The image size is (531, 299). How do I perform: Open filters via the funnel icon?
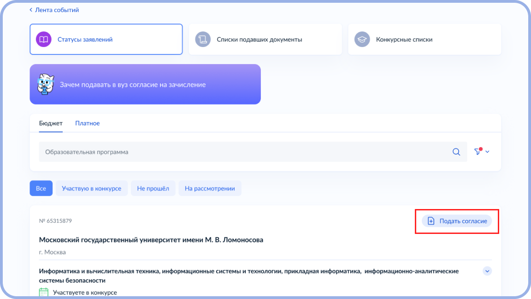click(x=478, y=152)
